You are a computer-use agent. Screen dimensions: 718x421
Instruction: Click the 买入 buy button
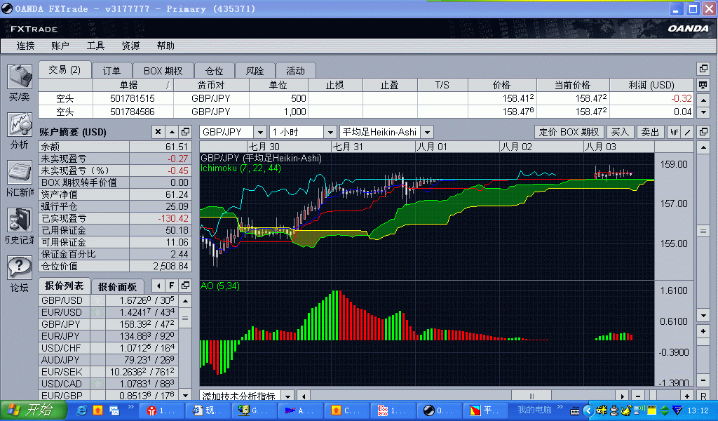[x=620, y=132]
